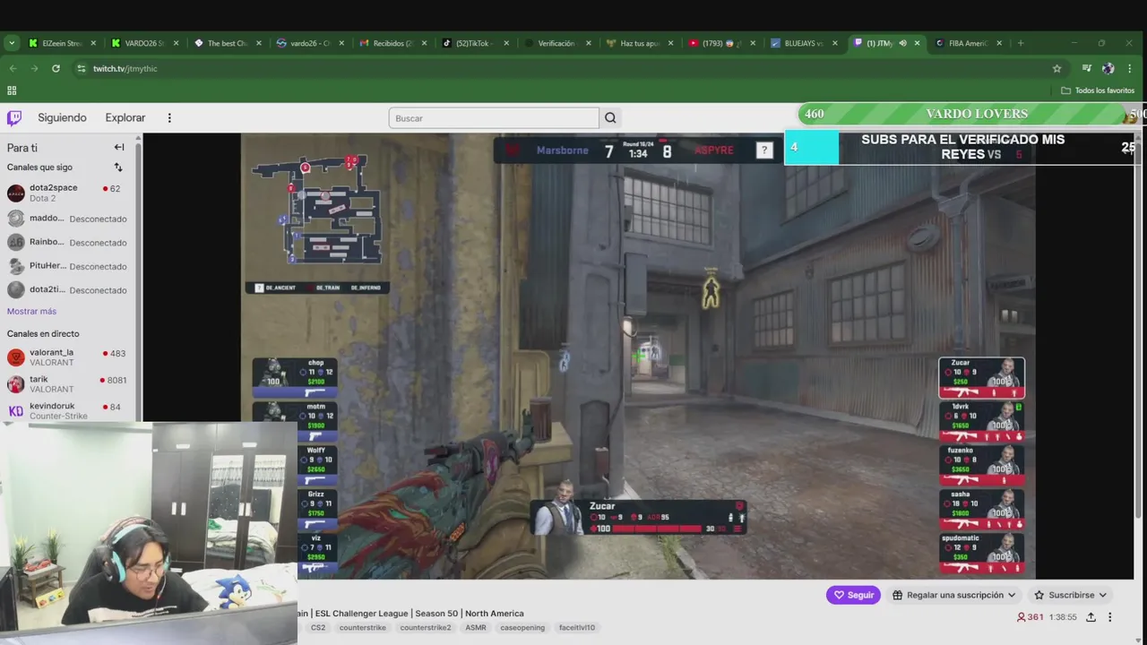The width and height of the screenshot is (1147, 645).
Task: Sort followed channels with arrows icon
Action: pyautogui.click(x=118, y=168)
